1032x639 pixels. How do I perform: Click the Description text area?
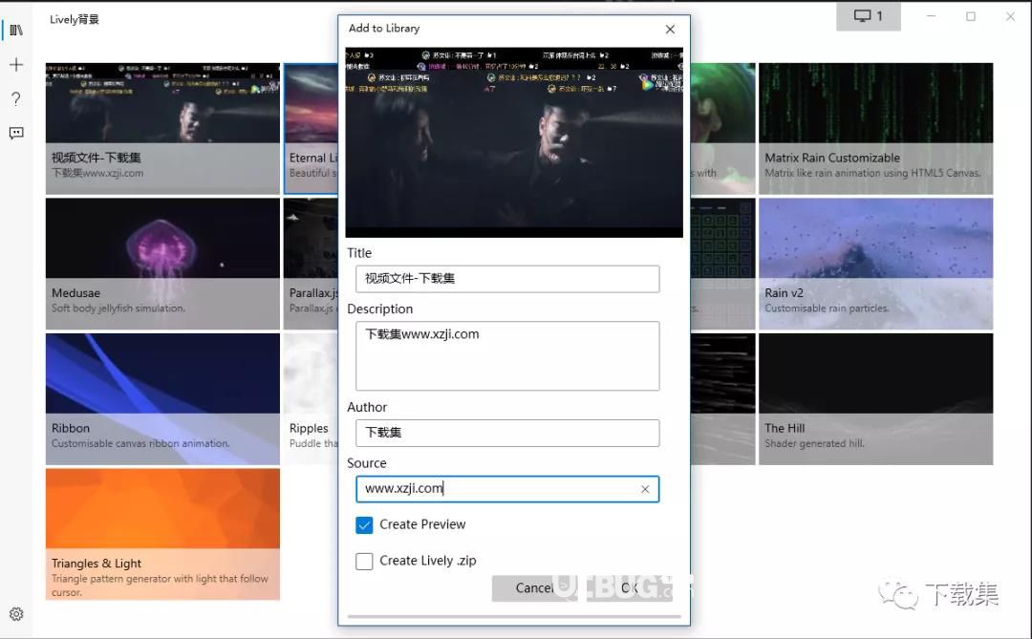[507, 355]
